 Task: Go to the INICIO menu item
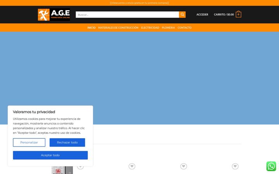tap(91, 28)
